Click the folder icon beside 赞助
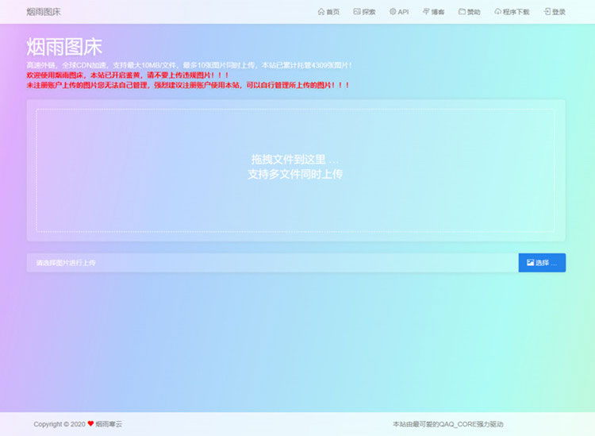The image size is (595, 436). click(462, 12)
